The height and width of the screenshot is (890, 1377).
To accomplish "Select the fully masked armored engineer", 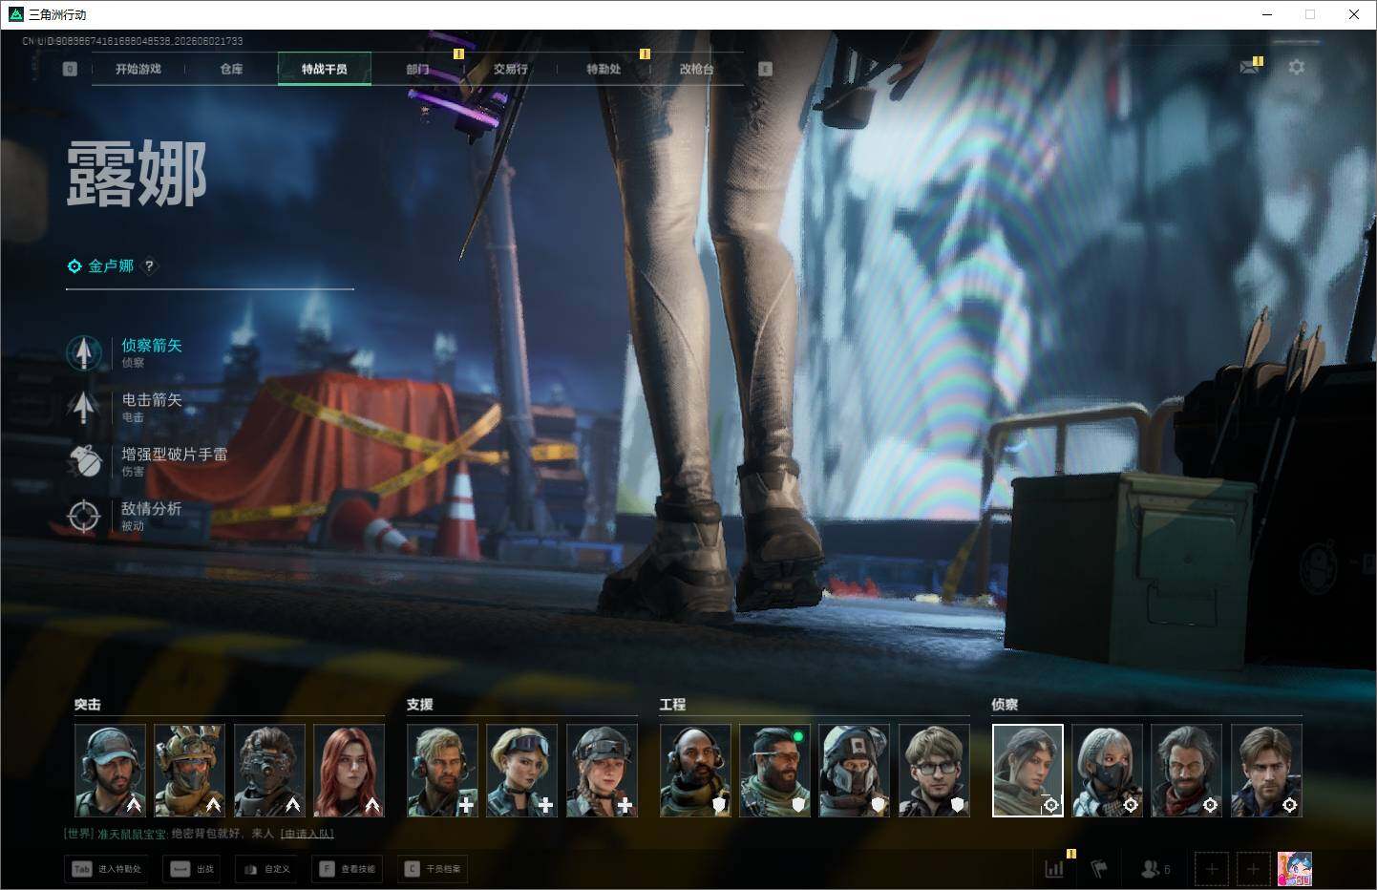I will 855,771.
